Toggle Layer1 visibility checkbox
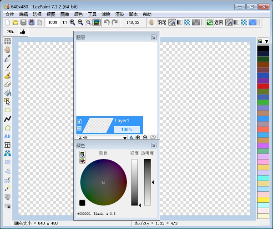 pyautogui.click(x=79, y=121)
